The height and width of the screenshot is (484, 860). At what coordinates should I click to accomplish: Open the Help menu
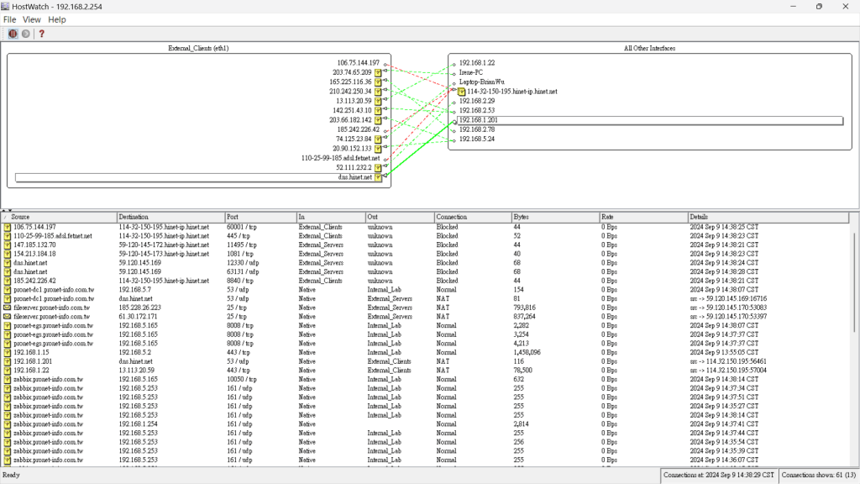[56, 19]
